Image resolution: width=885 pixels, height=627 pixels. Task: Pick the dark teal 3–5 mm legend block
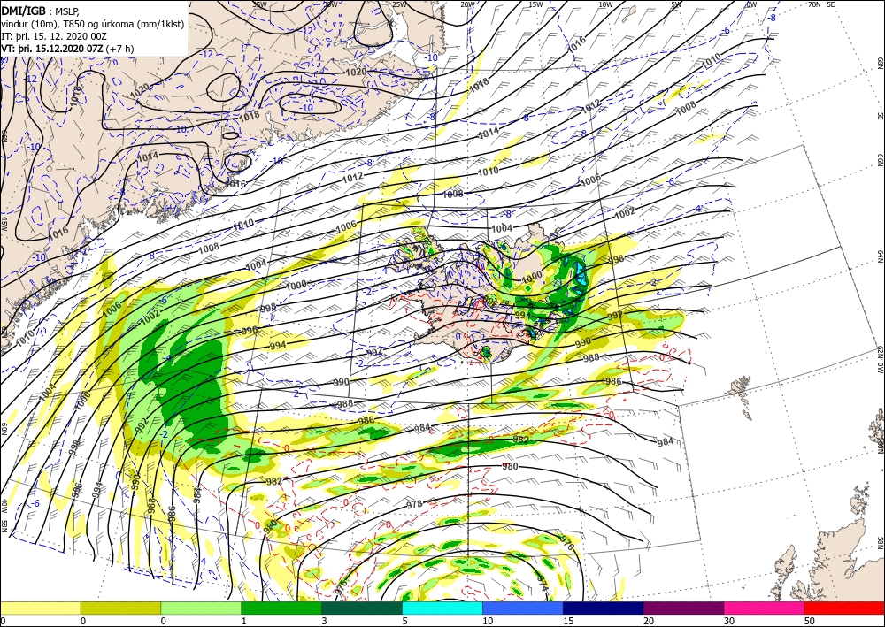pos(362,608)
